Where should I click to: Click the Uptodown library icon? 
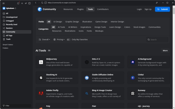coord(4,8)
